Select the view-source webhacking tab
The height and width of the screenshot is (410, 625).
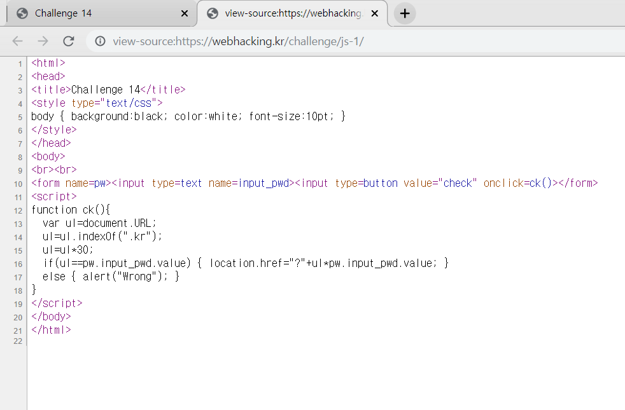[292, 13]
